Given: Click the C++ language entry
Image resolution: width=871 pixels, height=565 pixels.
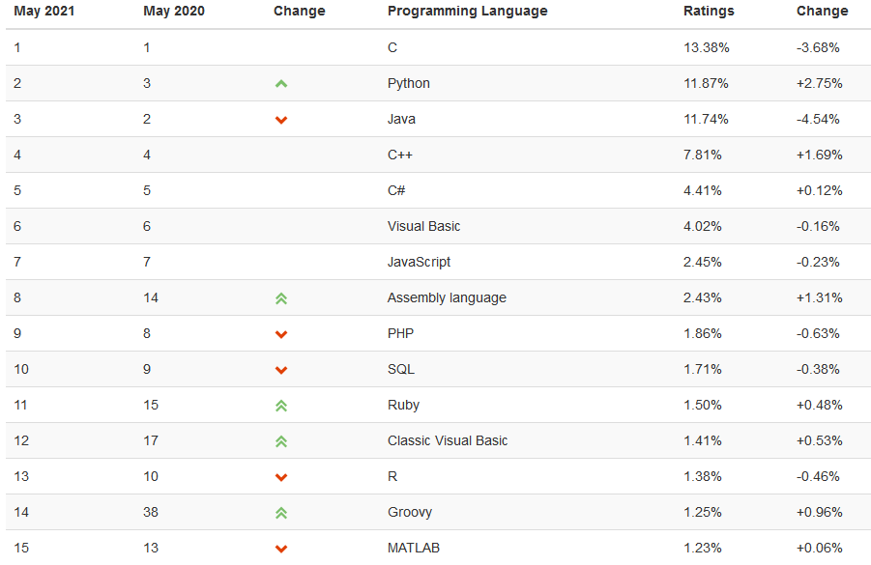Looking at the screenshot, I should coord(400,155).
